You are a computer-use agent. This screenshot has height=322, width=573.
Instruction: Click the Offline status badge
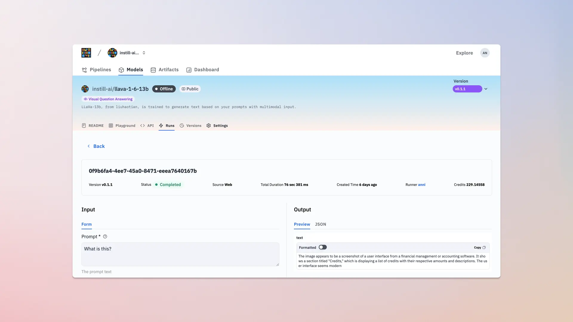164,89
